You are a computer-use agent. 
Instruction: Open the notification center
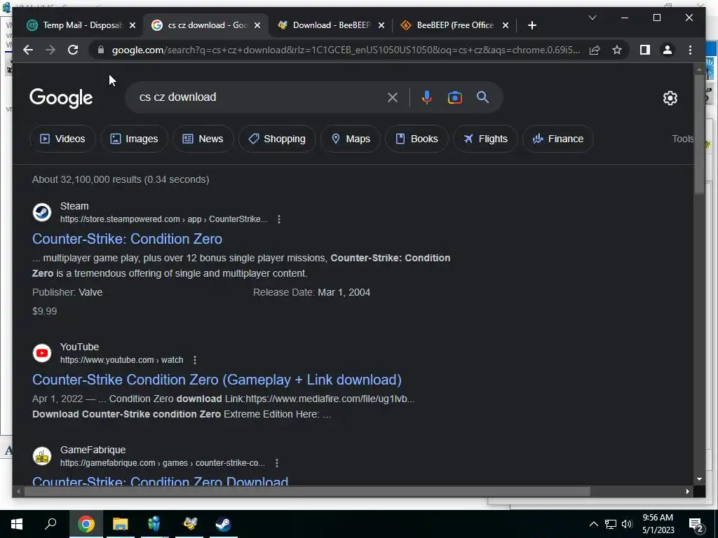pos(696,525)
